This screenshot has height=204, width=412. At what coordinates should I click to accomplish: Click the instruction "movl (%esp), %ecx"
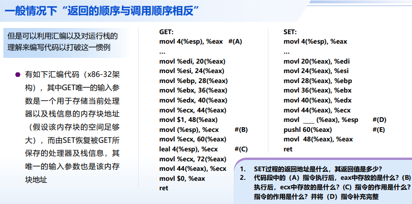pyautogui.click(x=189, y=130)
